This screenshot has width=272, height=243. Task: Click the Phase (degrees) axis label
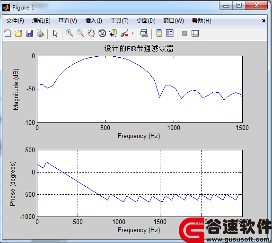(x=12, y=183)
